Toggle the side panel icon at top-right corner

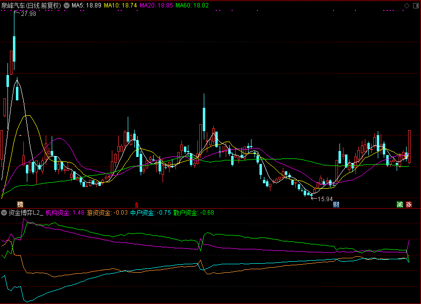(x=416, y=5)
